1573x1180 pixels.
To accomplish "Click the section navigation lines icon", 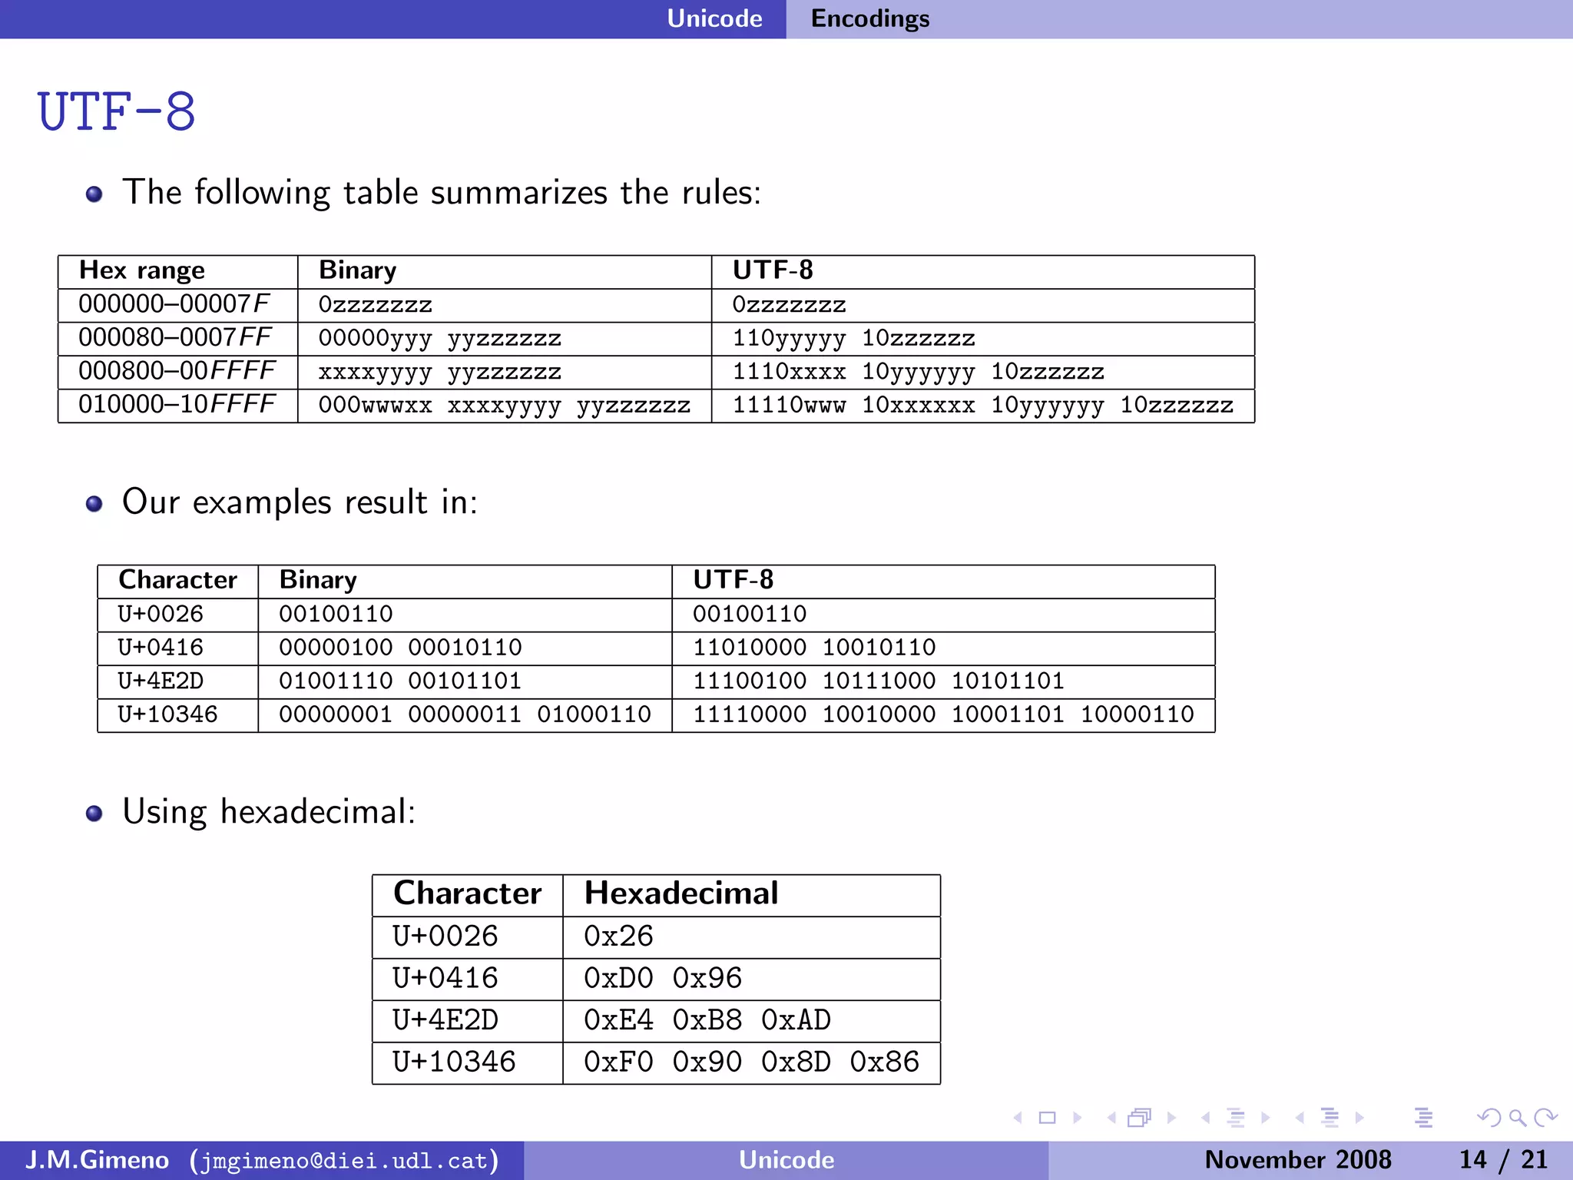I will pos(1330,1118).
